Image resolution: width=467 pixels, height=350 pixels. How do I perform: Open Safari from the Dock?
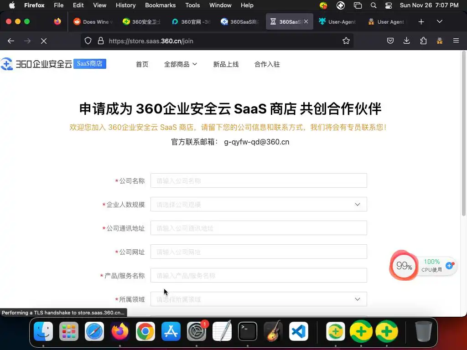click(x=94, y=331)
